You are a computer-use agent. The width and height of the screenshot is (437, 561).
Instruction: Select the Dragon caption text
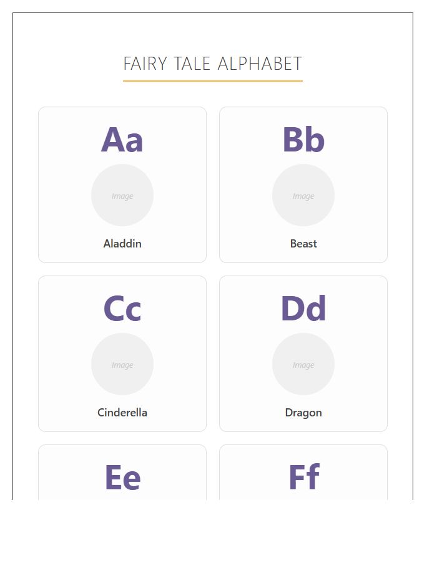click(x=303, y=412)
